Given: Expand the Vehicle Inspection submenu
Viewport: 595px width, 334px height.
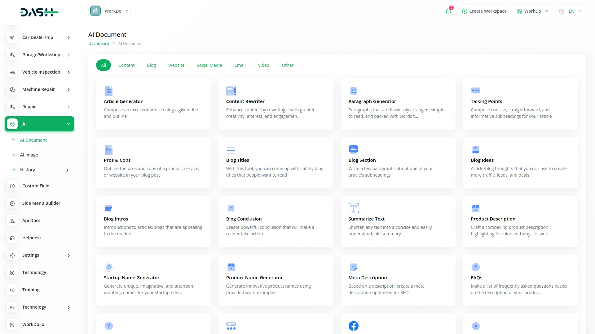Looking at the screenshot, I should [69, 72].
